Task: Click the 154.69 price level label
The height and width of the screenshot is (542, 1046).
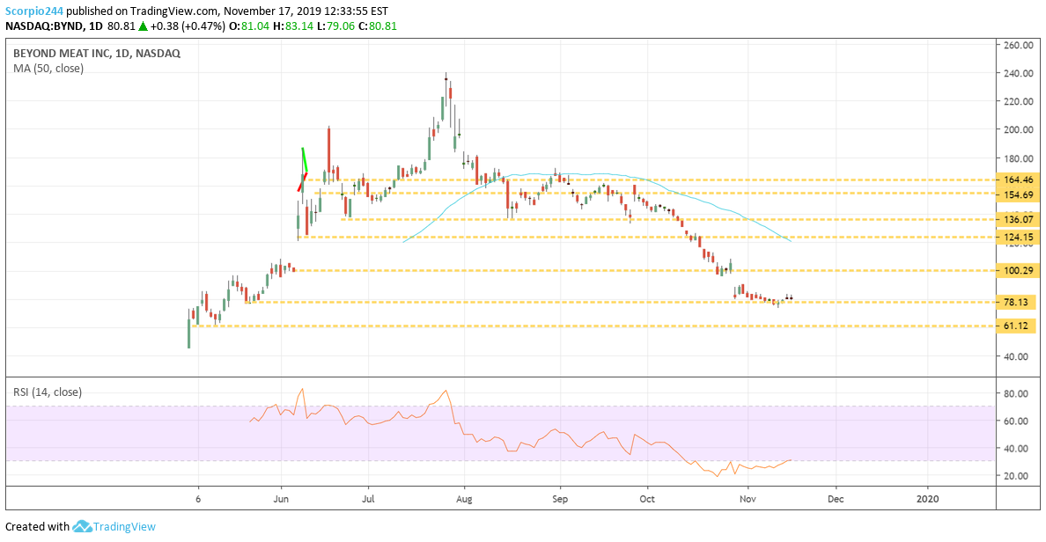Action: coord(1017,194)
